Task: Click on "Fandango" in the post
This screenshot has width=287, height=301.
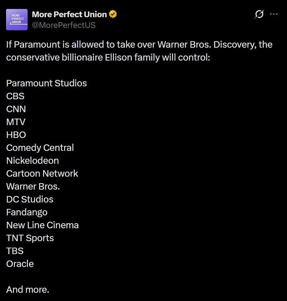Action: click(27, 212)
